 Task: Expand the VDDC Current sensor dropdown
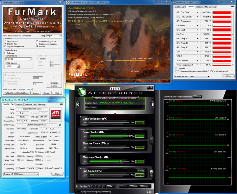click(x=197, y=60)
